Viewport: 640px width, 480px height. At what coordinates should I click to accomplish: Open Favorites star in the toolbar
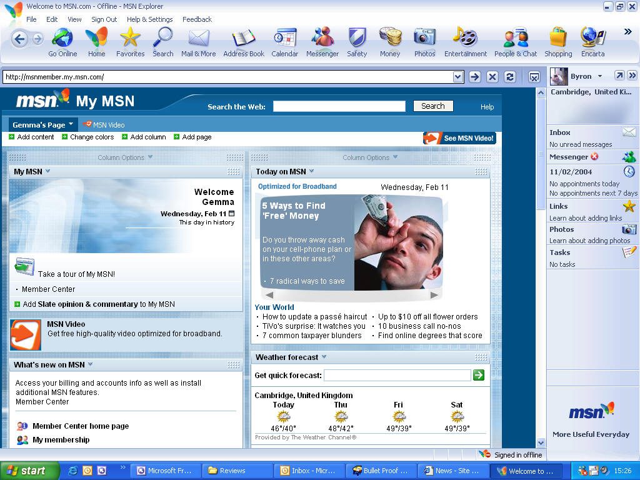(130, 38)
